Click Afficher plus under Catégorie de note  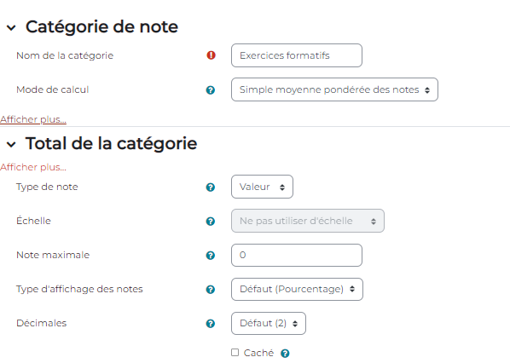33,119
